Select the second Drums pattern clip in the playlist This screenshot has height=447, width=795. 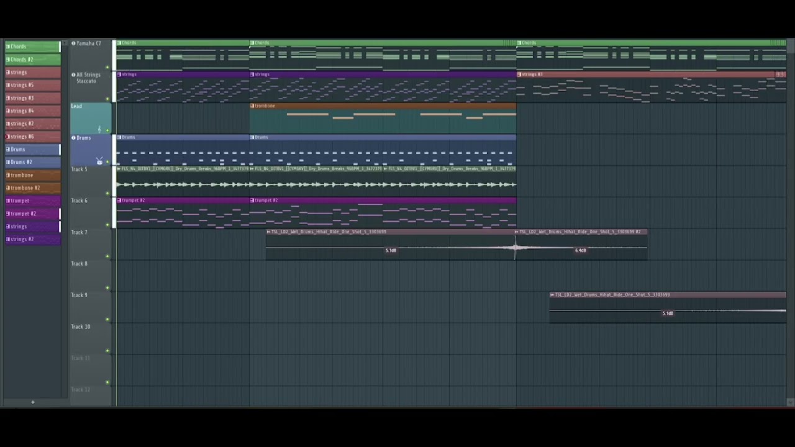point(383,150)
